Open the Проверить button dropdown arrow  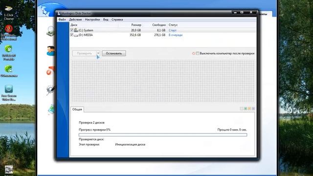click(x=98, y=53)
